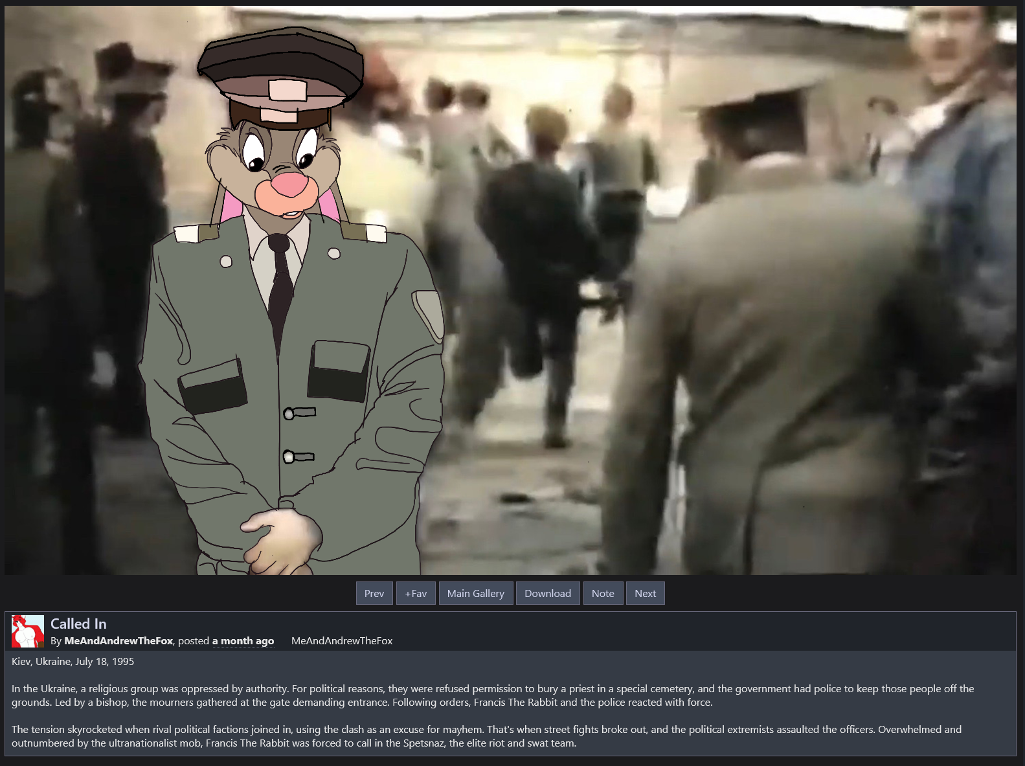Click the submission title Called In
1025x766 pixels.
(78, 624)
